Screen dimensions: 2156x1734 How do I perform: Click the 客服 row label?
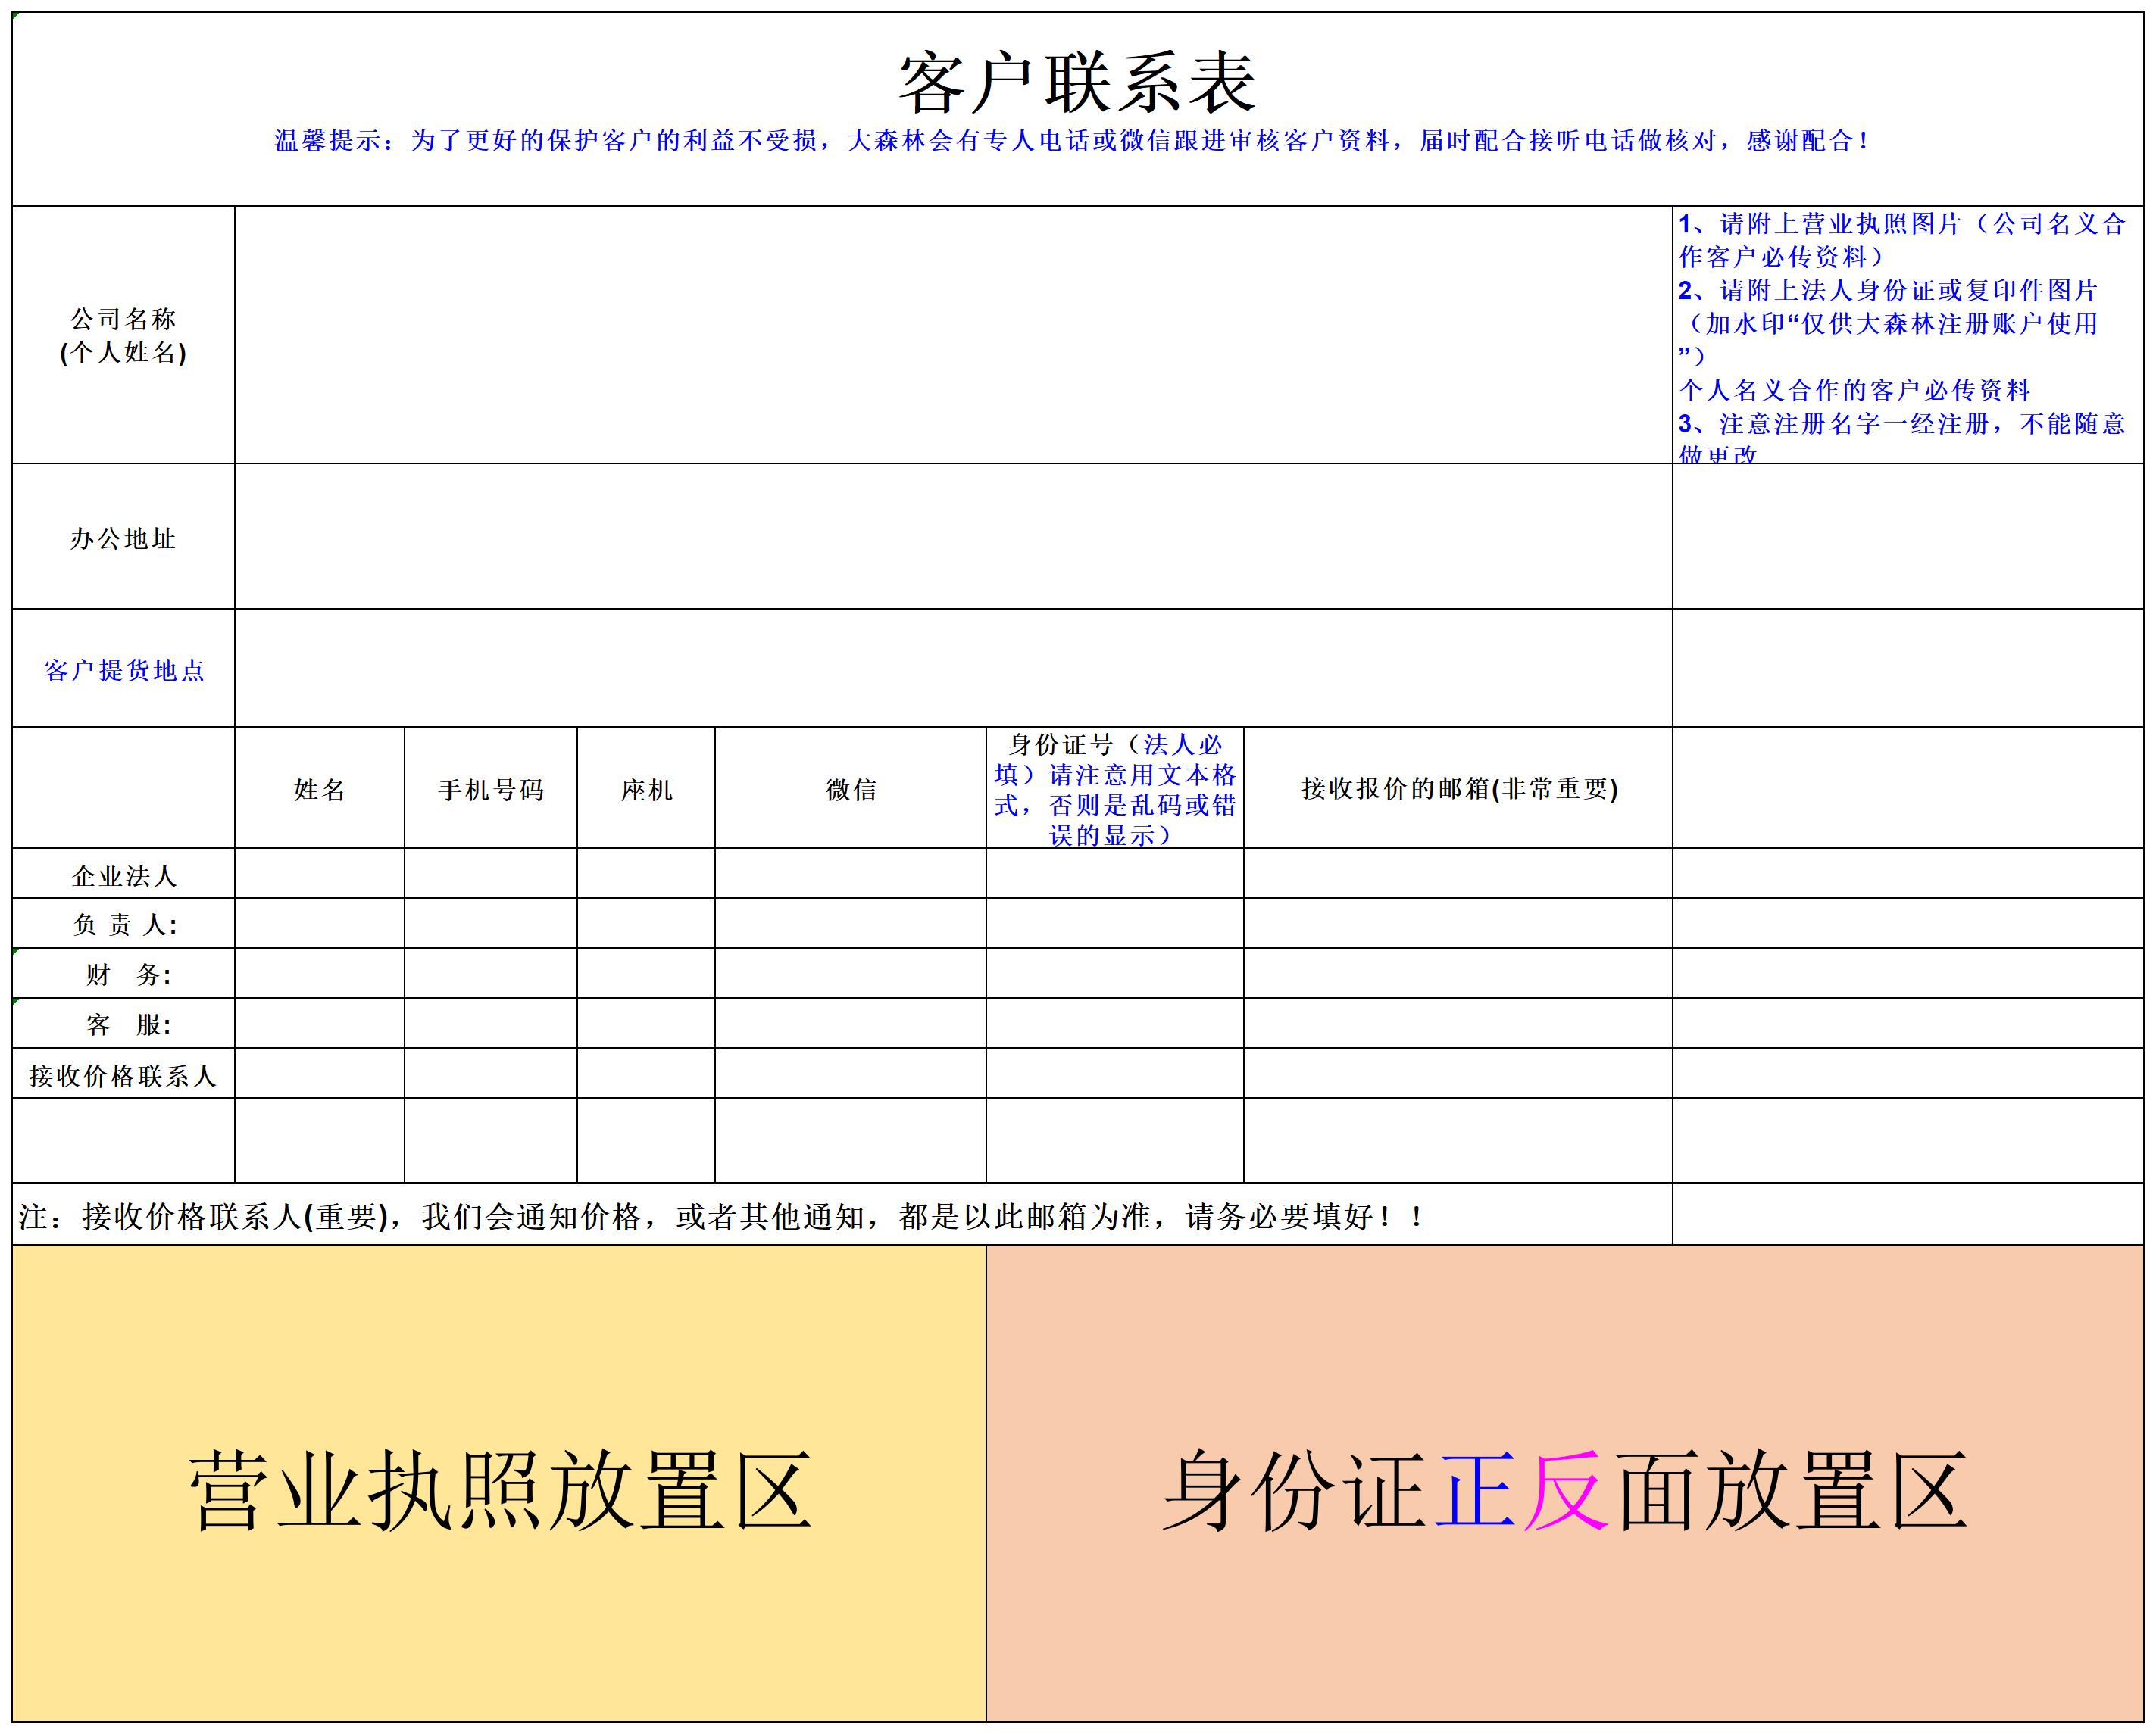(x=123, y=1024)
